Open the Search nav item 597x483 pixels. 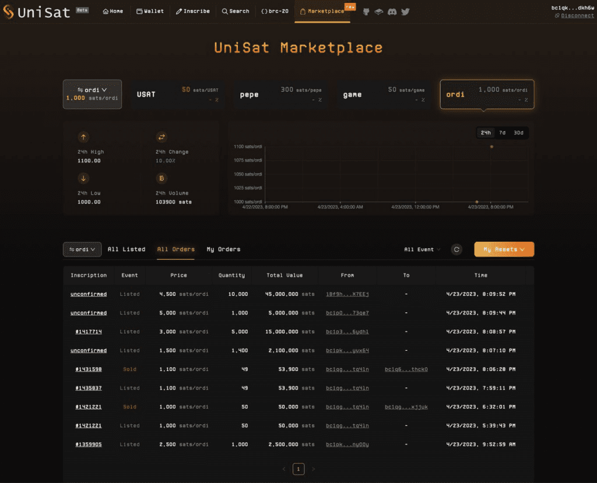[x=236, y=12]
